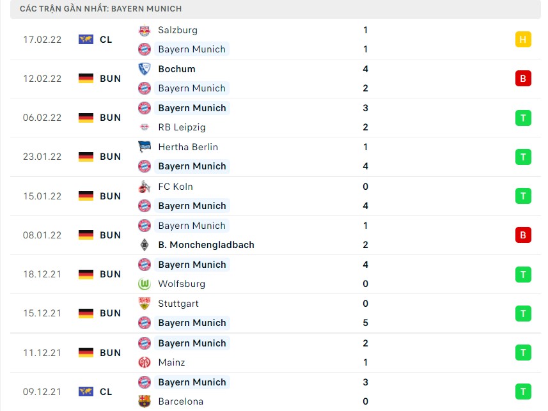Click the red B badge for Bochum match
This screenshot has width=548, height=411.
(523, 79)
